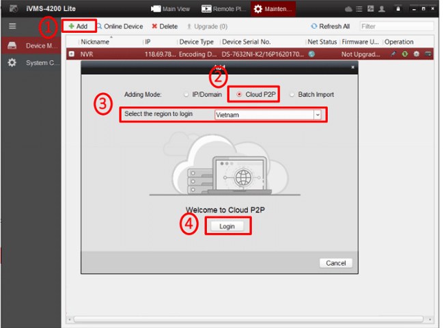Screen dimensions: 444x328
Task: Sort the list by the Nickname column header
Action: [x=95, y=42]
